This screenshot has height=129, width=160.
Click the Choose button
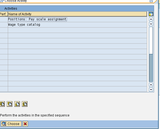(11, 124)
